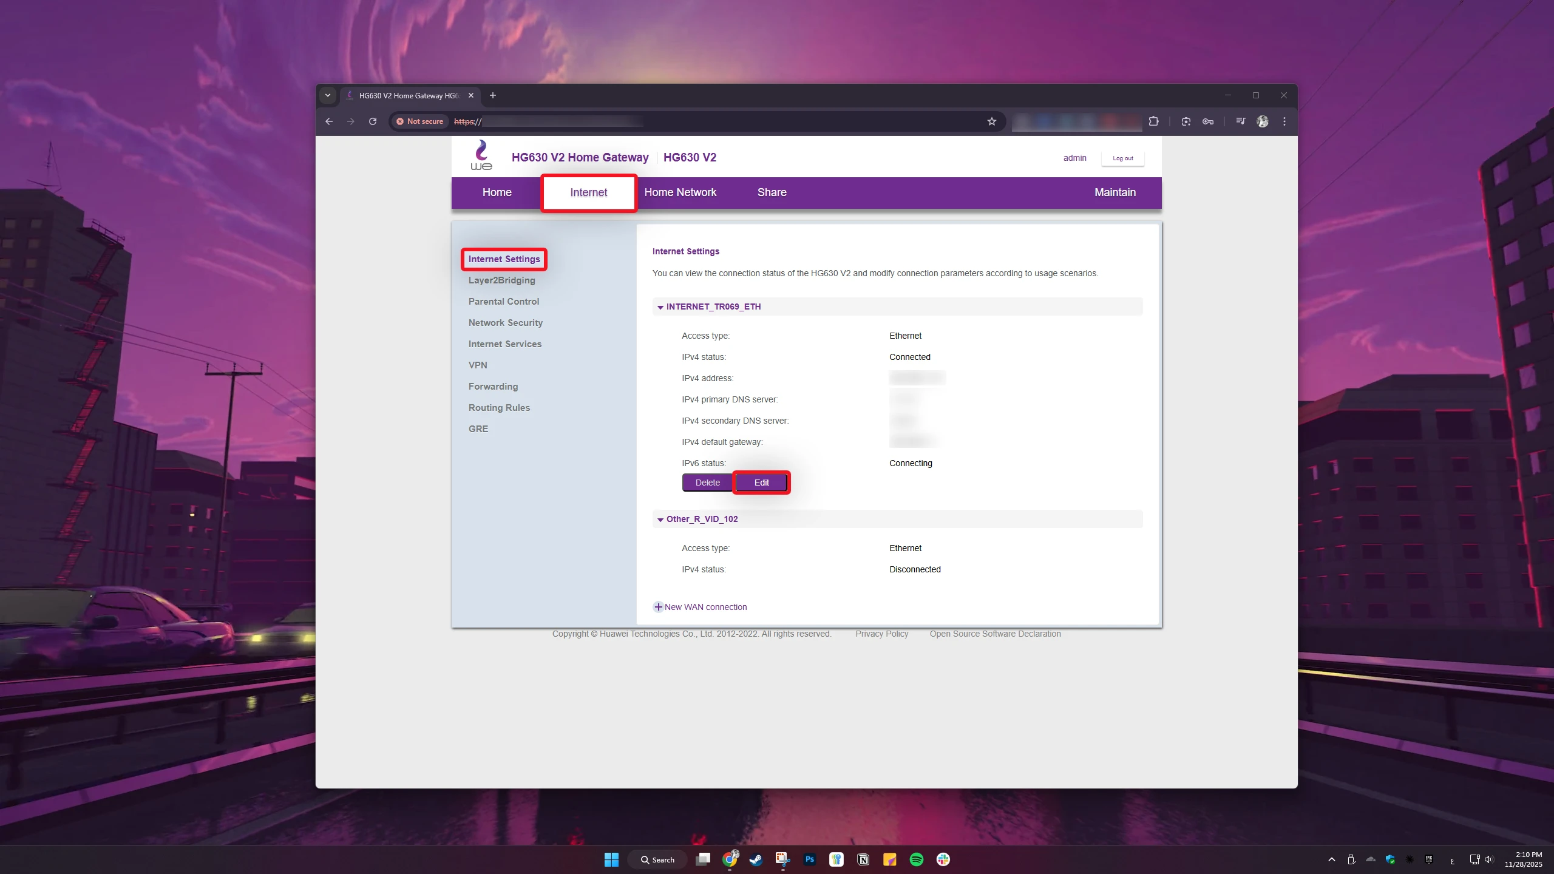Open the tab search dropdown arrow
The height and width of the screenshot is (874, 1554).
328,95
